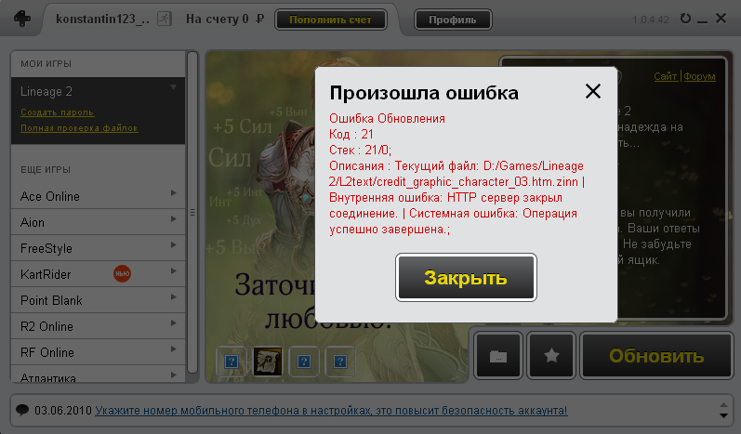741x434 pixels.
Task: Click the red new badge on KartRider
Action: pos(122,273)
